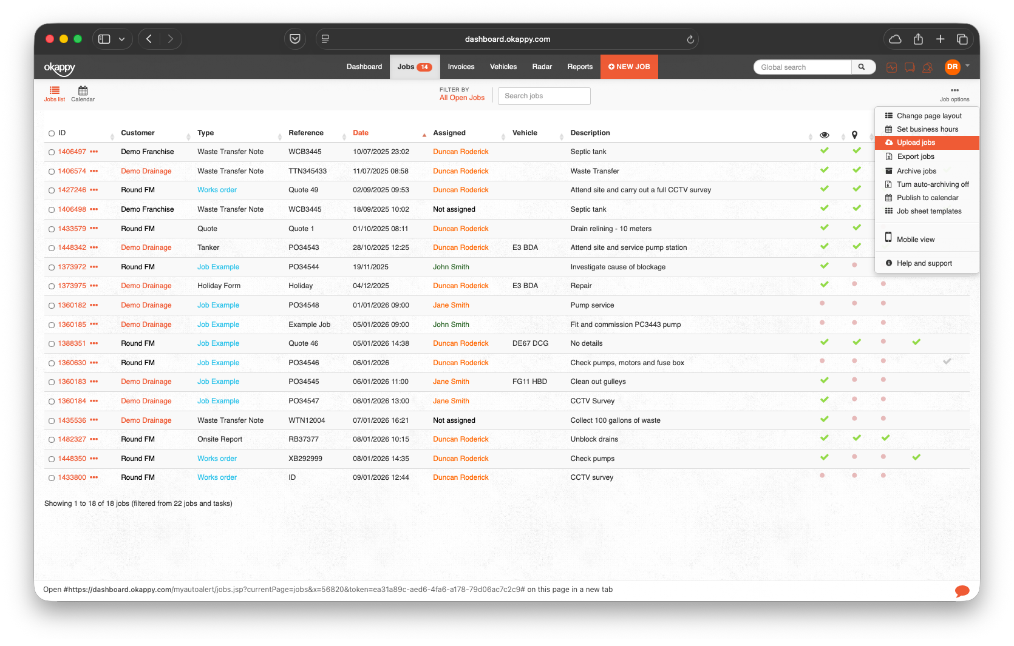Click the eye column header icon
1014x646 pixels.
click(824, 135)
